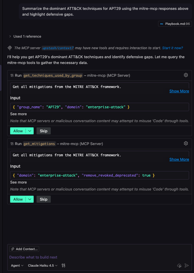This screenshot has height=273, width=194.
Task: Click the tools icon beside get_techniques_used_by_group
Action: click(12, 75)
